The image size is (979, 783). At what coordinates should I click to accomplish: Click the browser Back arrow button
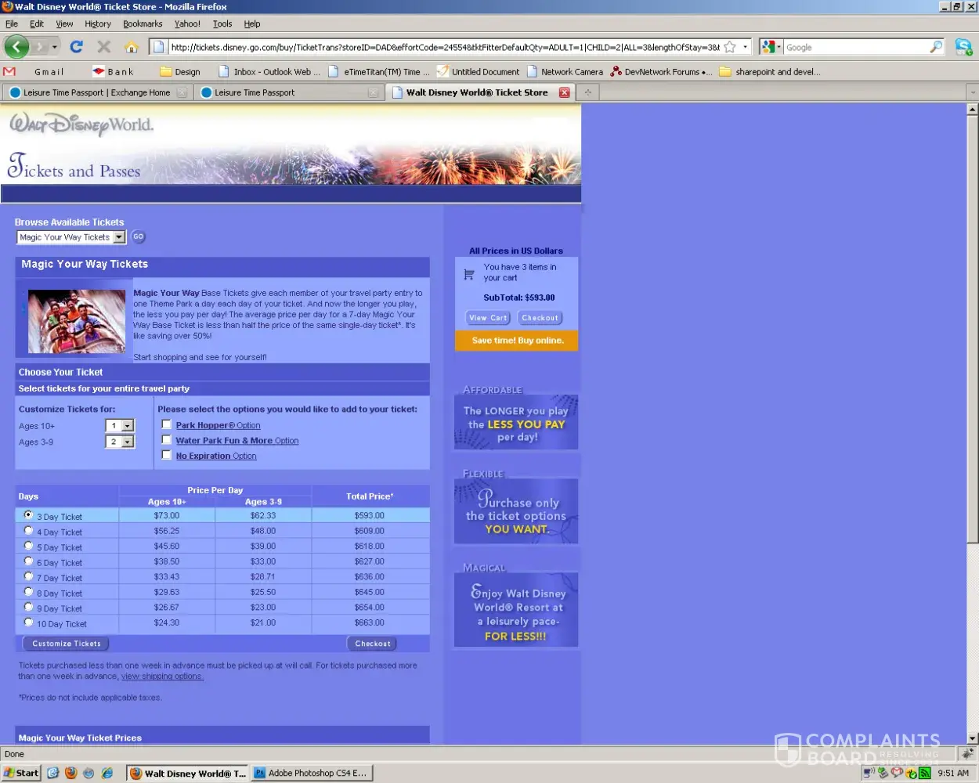click(16, 47)
